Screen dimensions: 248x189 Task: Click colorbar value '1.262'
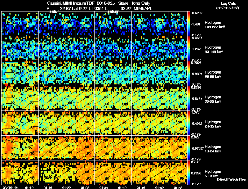pyautogui.click(x=196, y=49)
